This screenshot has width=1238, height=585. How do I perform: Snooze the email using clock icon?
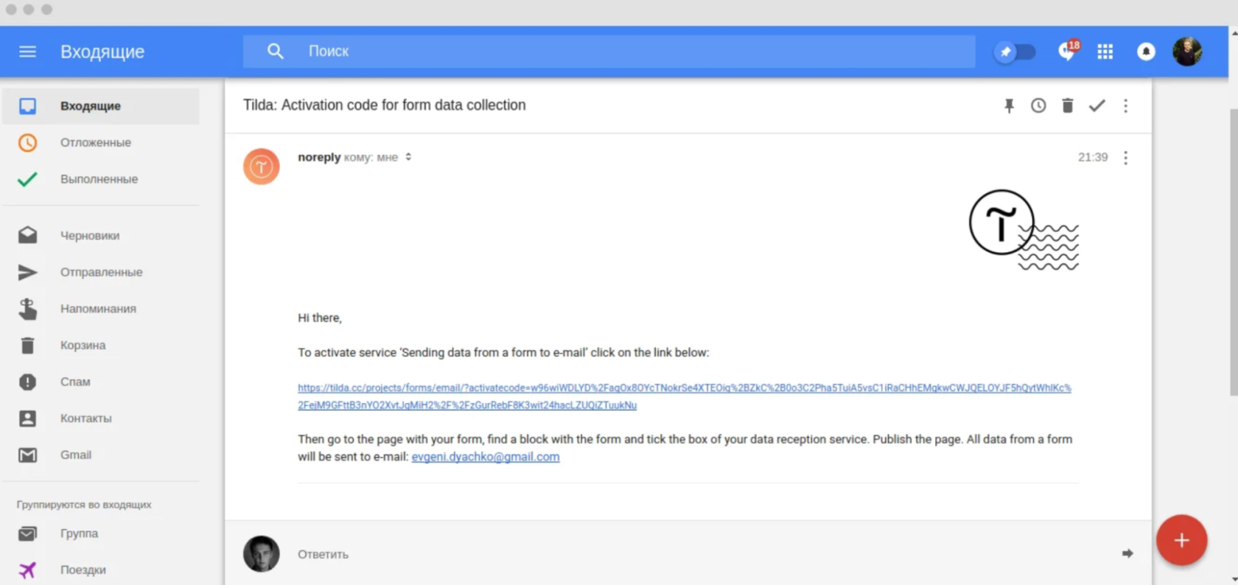click(1038, 106)
